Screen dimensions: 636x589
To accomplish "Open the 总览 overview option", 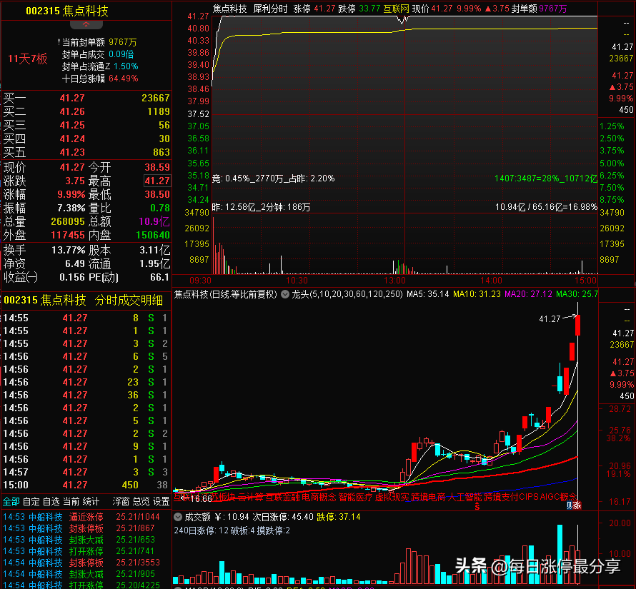I will coord(141,501).
